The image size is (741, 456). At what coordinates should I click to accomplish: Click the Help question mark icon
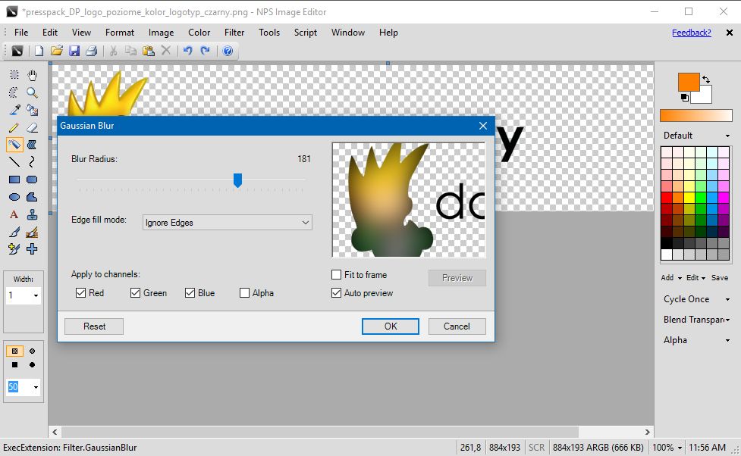pyautogui.click(x=228, y=51)
